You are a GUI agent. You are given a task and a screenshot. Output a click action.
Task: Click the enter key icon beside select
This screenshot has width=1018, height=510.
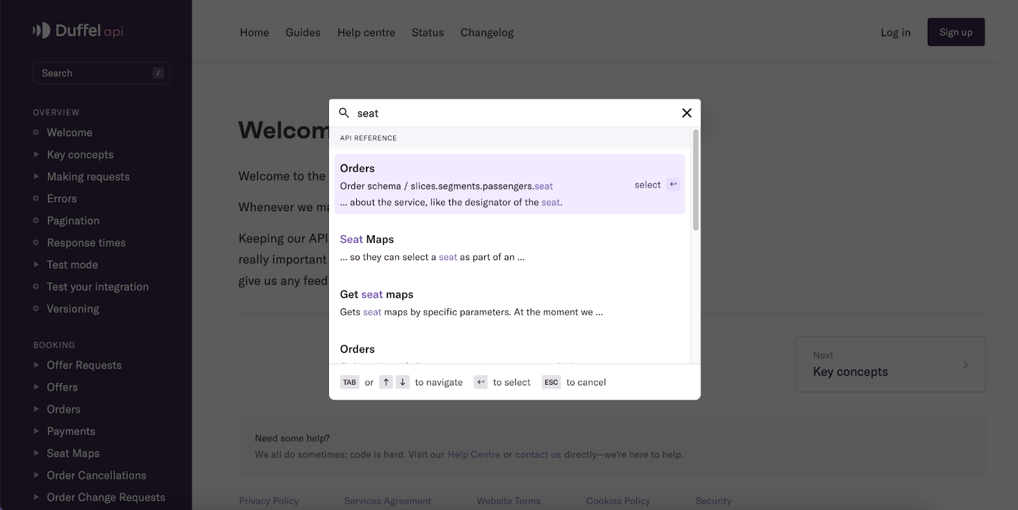[x=673, y=184]
